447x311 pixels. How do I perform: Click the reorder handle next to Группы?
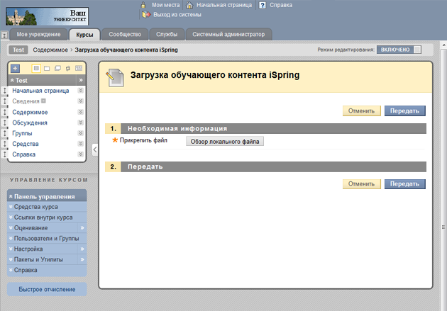4,133
